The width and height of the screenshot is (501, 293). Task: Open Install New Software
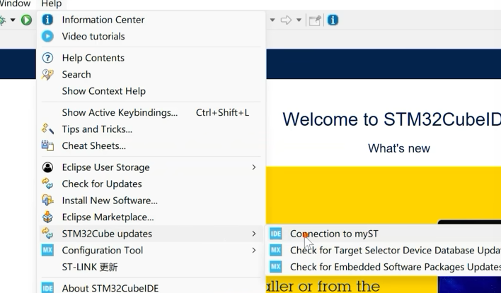151,201
